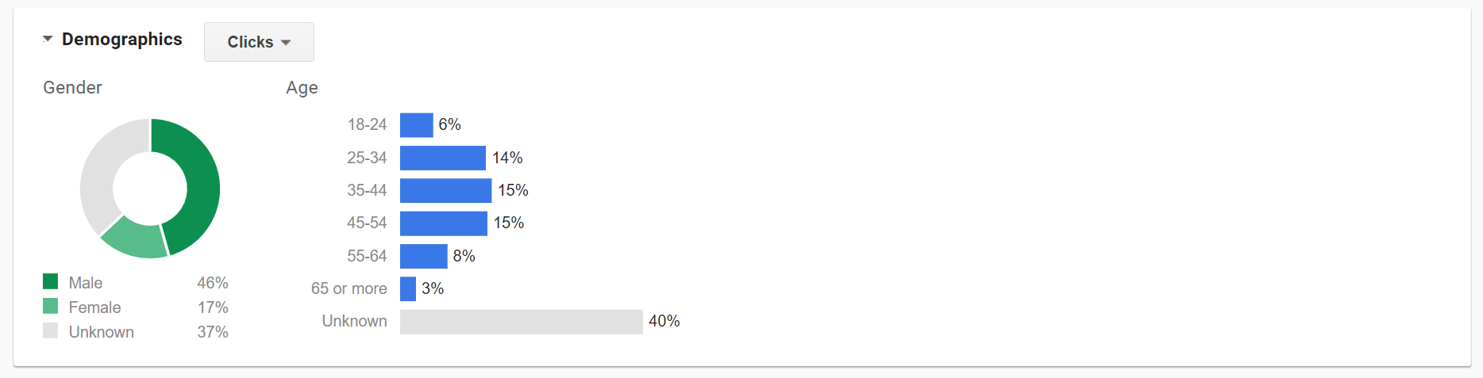The height and width of the screenshot is (378, 1483).
Task: Click the Female light green legend swatch
Action: [51, 306]
